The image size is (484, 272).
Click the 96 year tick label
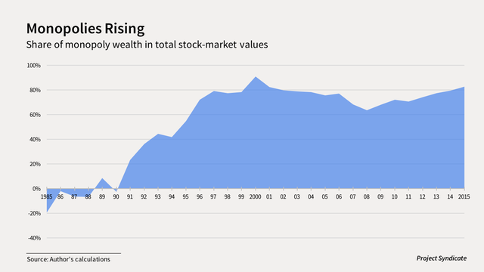point(200,196)
